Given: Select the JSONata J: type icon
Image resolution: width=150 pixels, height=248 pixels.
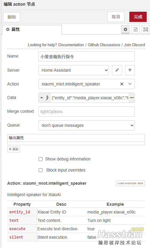Looking at the screenshot, I should [x=47, y=98].
